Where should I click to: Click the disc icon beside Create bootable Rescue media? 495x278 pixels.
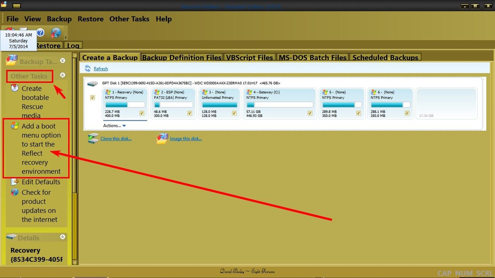[x=15, y=88]
